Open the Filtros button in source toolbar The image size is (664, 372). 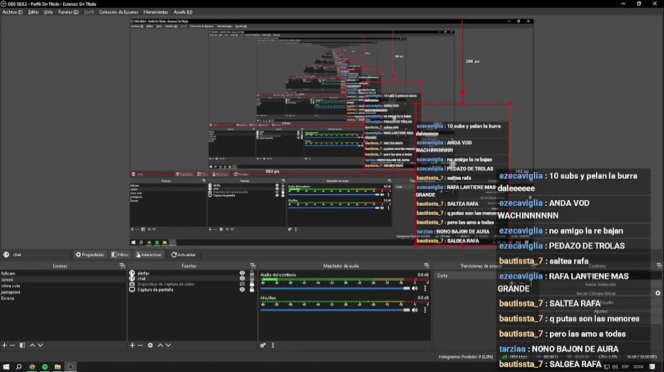coord(120,255)
